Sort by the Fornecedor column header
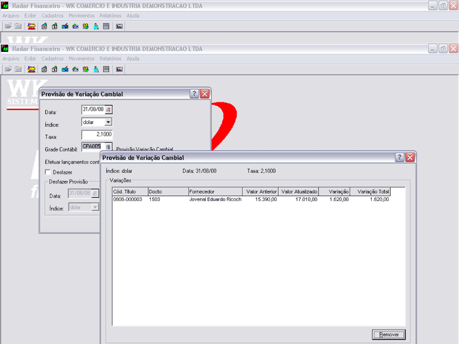This screenshot has width=459, height=344. (214, 191)
